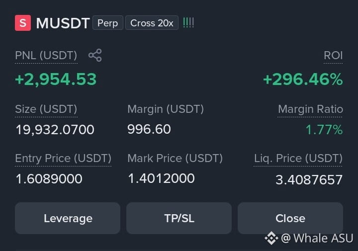Click the 996.60 margin value

(149, 129)
